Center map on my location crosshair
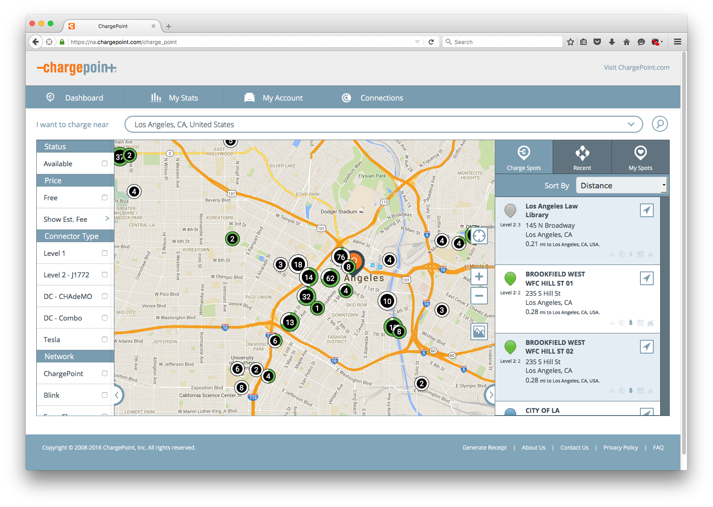The width and height of the screenshot is (713, 507). pyautogui.click(x=479, y=236)
